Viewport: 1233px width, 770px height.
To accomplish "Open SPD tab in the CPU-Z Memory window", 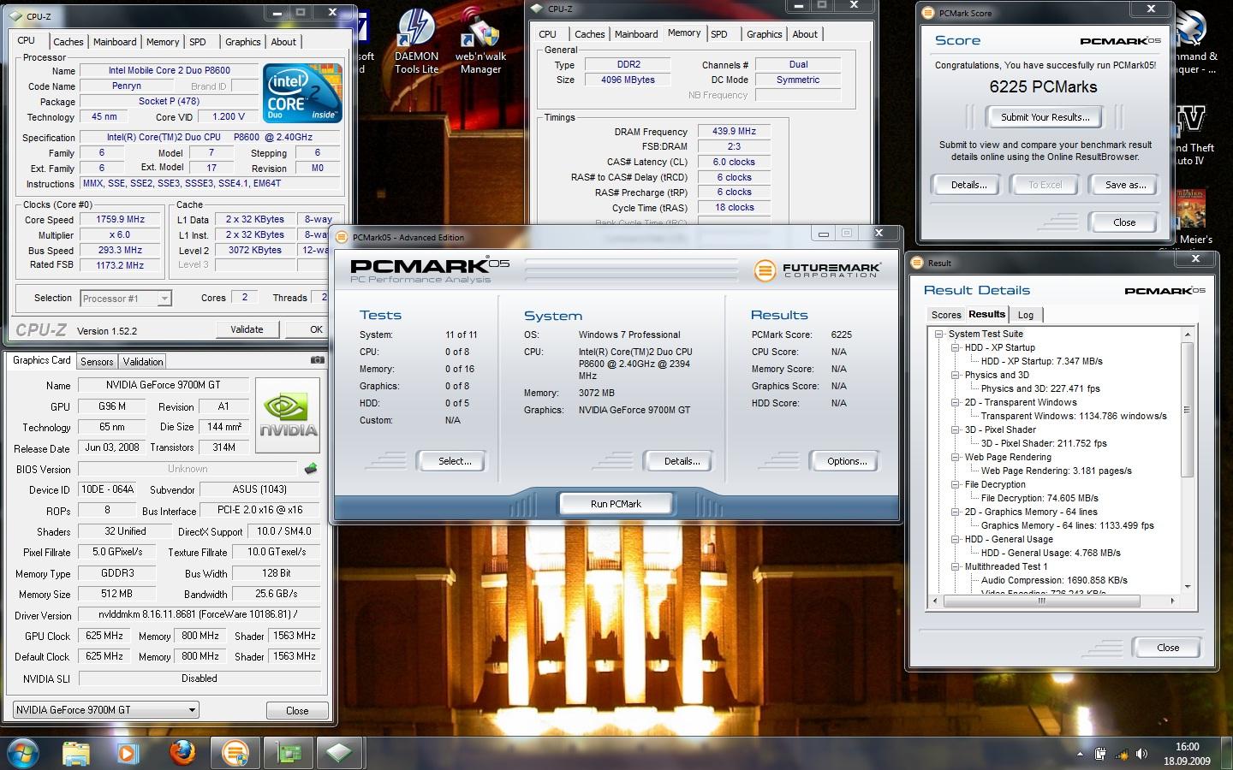I will tap(719, 34).
